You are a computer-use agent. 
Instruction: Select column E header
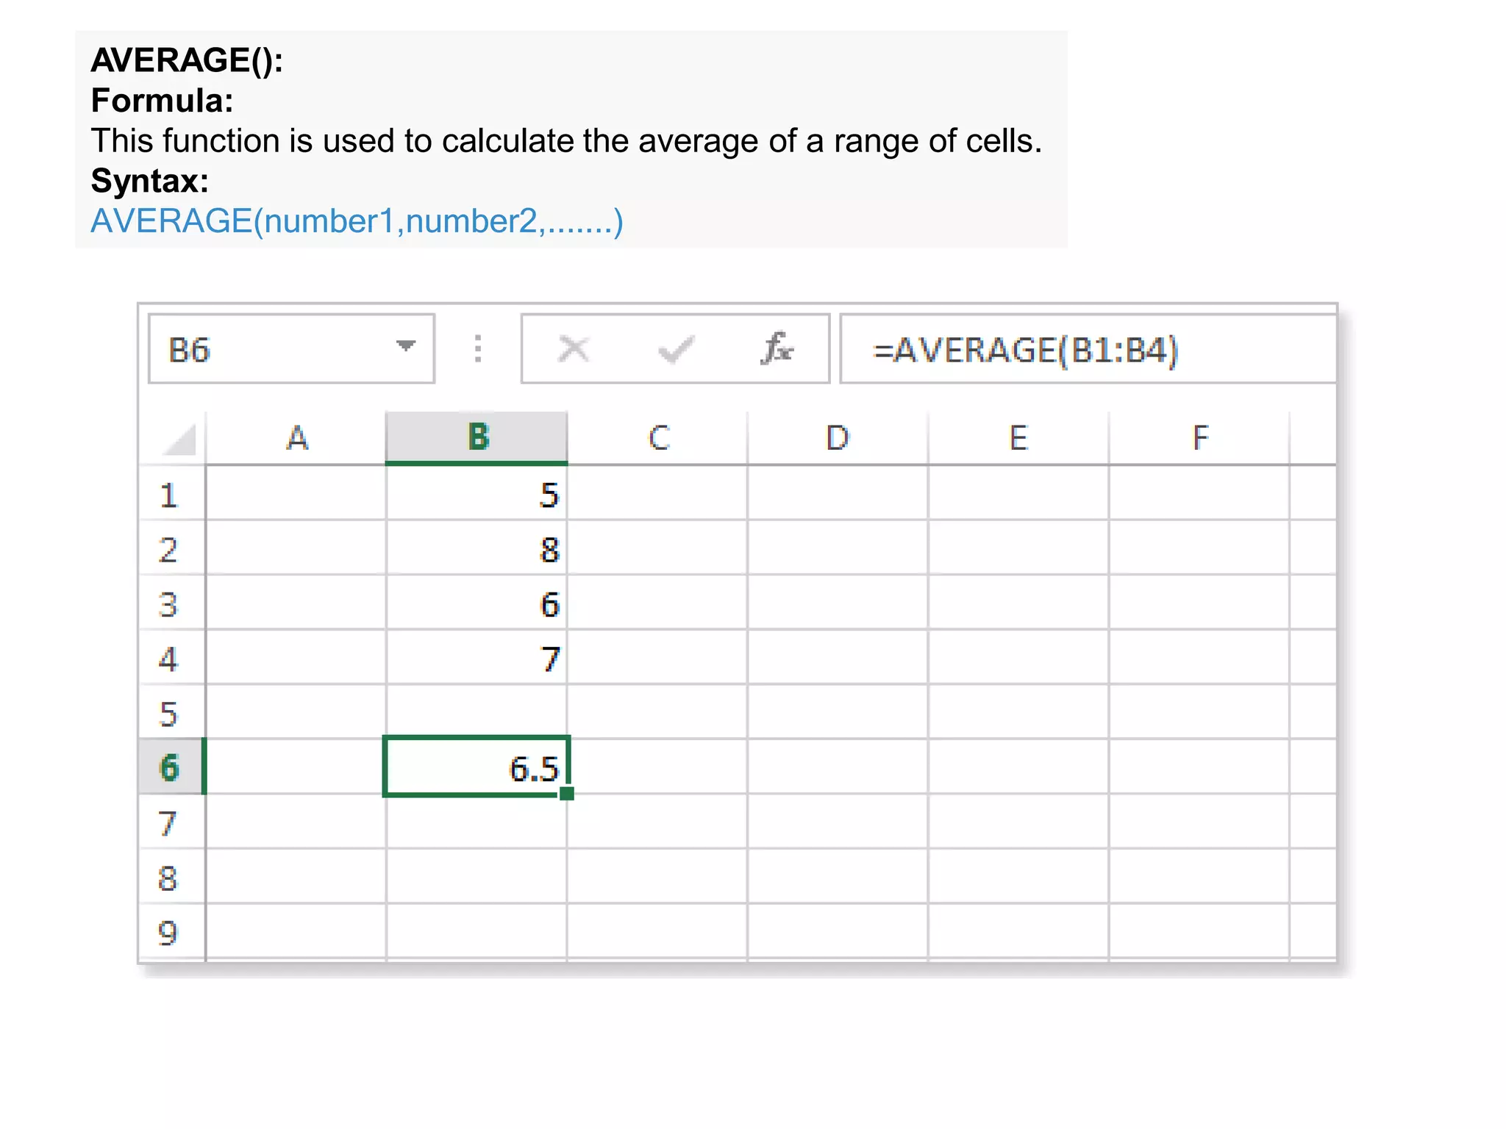(x=1018, y=438)
